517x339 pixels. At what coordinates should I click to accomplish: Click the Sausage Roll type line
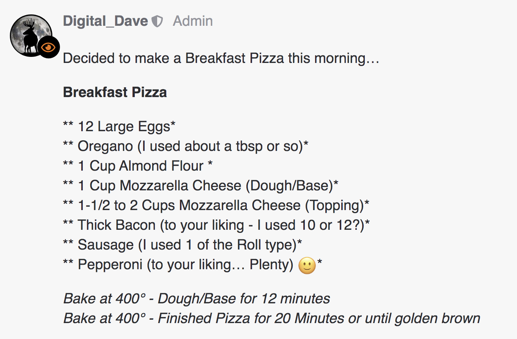pyautogui.click(x=183, y=245)
